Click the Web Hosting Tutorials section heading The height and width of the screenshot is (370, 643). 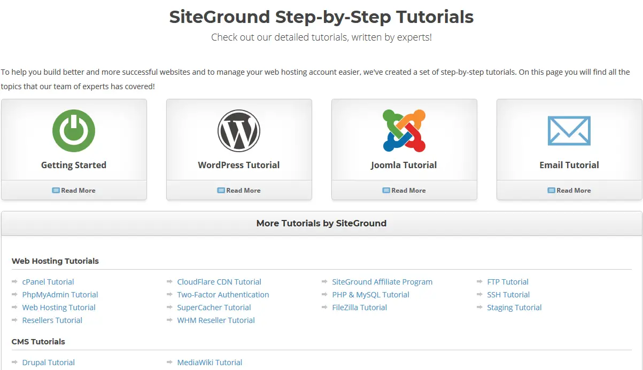(x=55, y=261)
